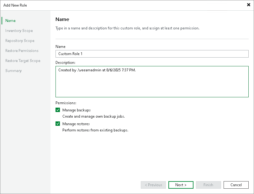Click the 'Create and manage own backup jobs' text
Image resolution: width=254 pixels, height=194 pixels.
point(93,116)
